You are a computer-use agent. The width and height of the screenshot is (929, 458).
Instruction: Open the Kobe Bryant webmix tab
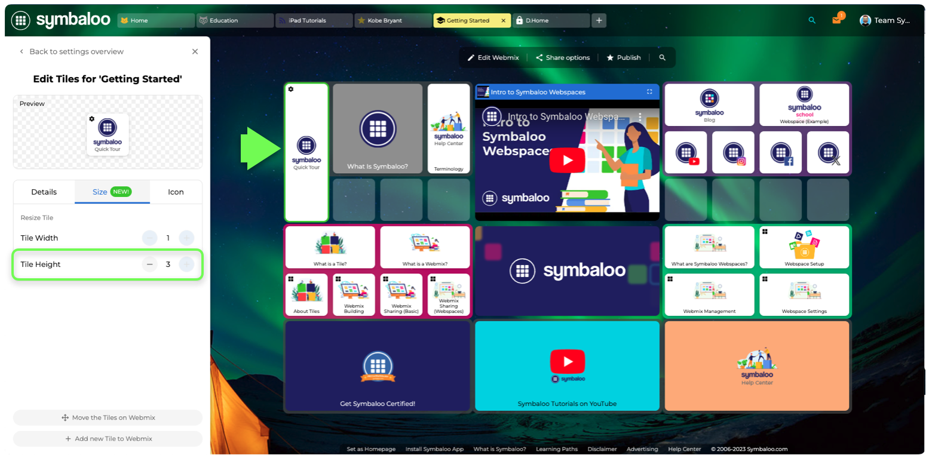(393, 20)
